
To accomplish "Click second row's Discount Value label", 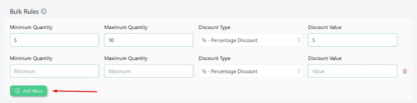I will point(325,58).
